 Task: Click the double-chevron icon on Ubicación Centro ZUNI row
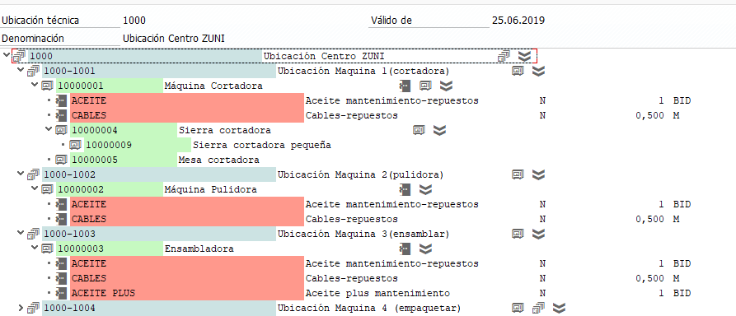(x=524, y=56)
